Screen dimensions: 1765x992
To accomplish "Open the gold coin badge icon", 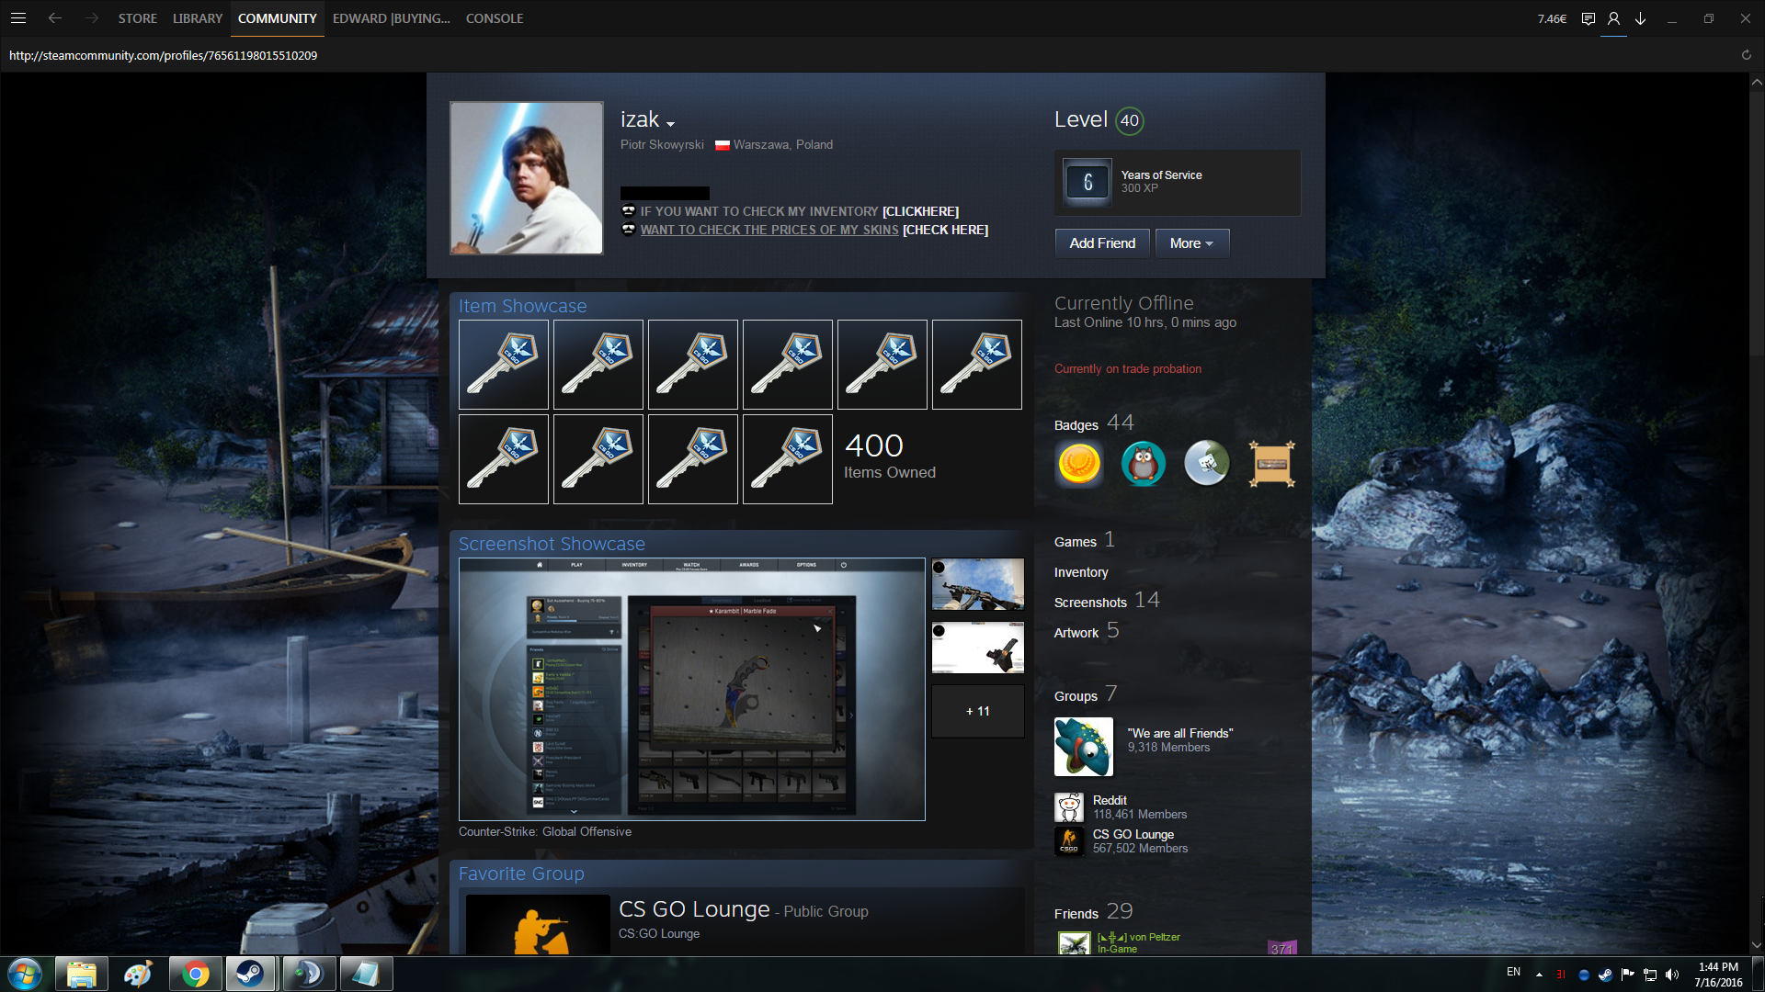I will 1079,463.
